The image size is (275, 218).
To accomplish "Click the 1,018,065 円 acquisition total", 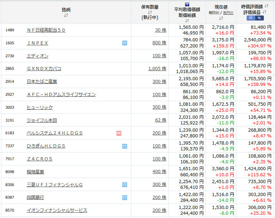I will 190,72.
